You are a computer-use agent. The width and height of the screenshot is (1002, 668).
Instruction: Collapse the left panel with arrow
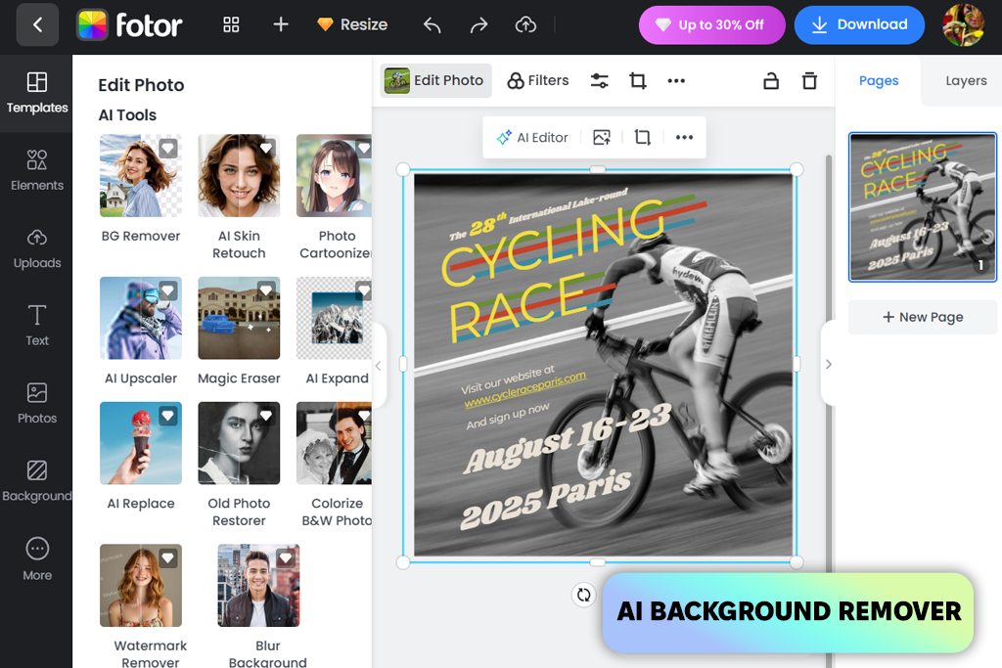379,365
